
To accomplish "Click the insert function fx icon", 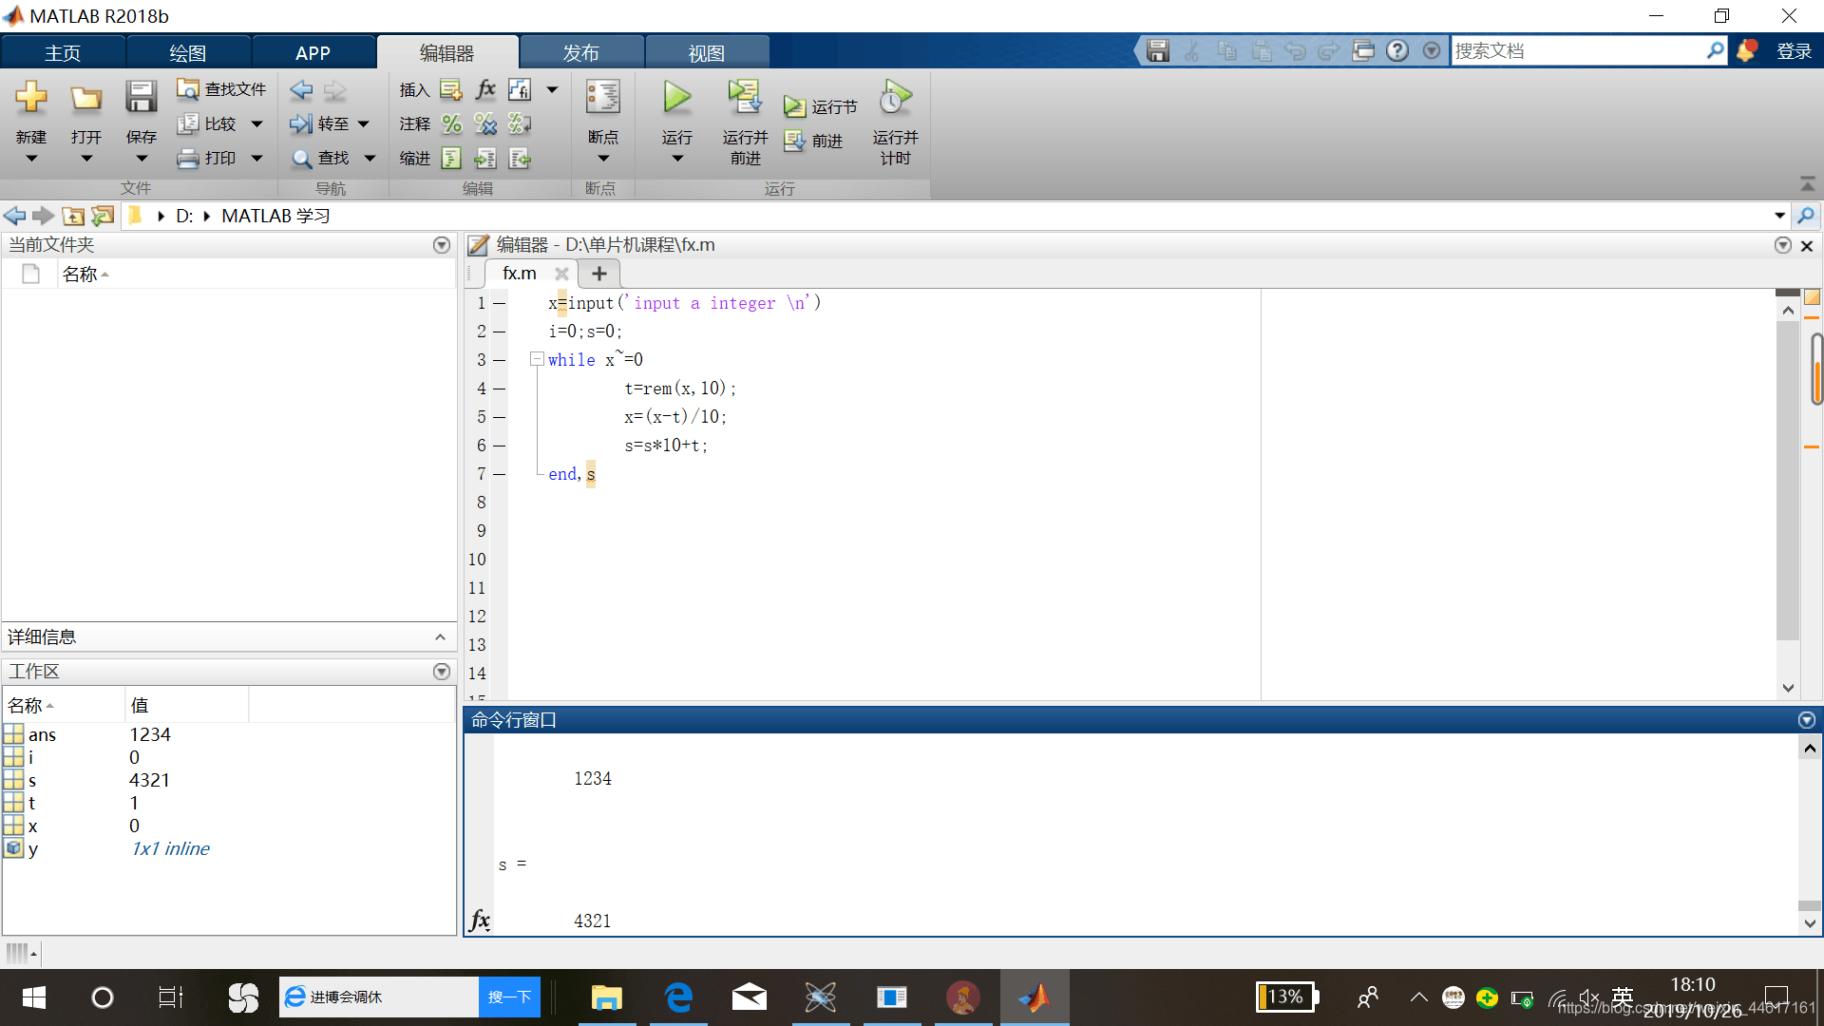I will [x=485, y=89].
